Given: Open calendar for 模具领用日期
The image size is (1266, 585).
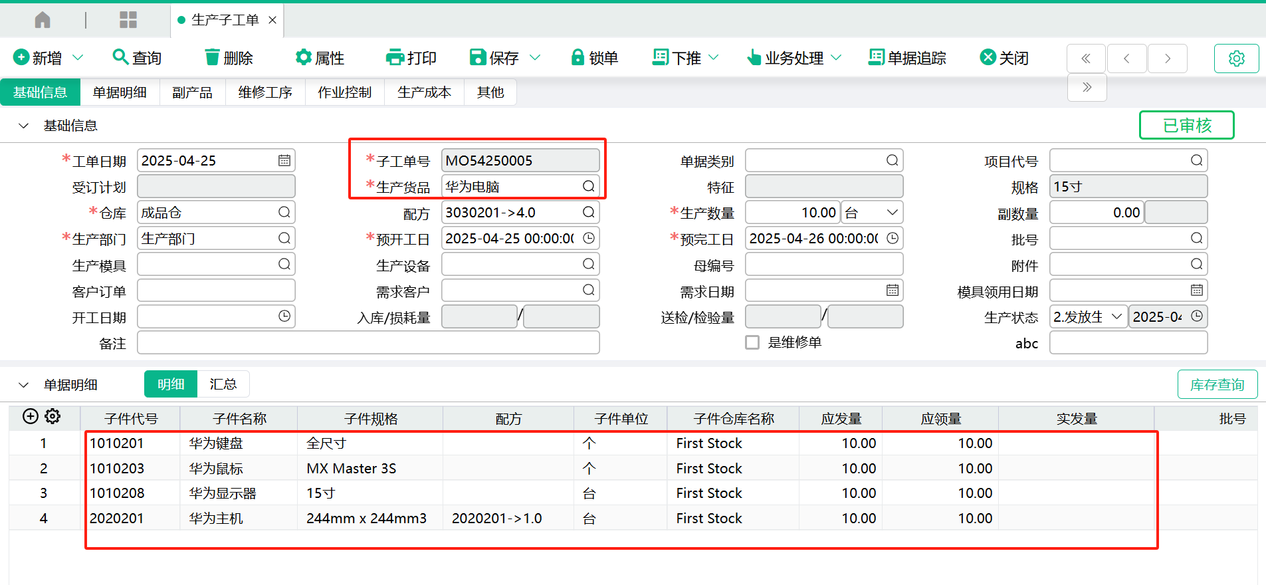Looking at the screenshot, I should [1197, 290].
